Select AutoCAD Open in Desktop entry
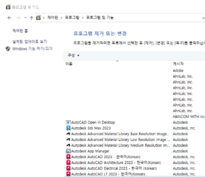The width and height of the screenshot is (205, 177). (x=93, y=122)
